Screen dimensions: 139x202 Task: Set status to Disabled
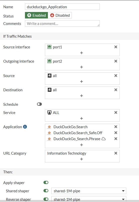[x=60, y=15]
